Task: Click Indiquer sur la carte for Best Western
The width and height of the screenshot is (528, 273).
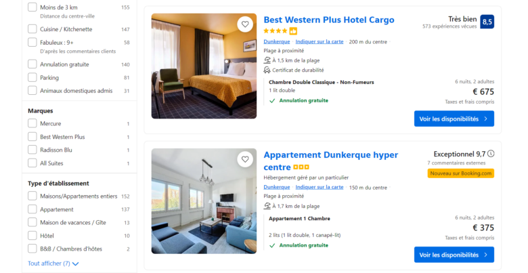Action: (x=320, y=42)
